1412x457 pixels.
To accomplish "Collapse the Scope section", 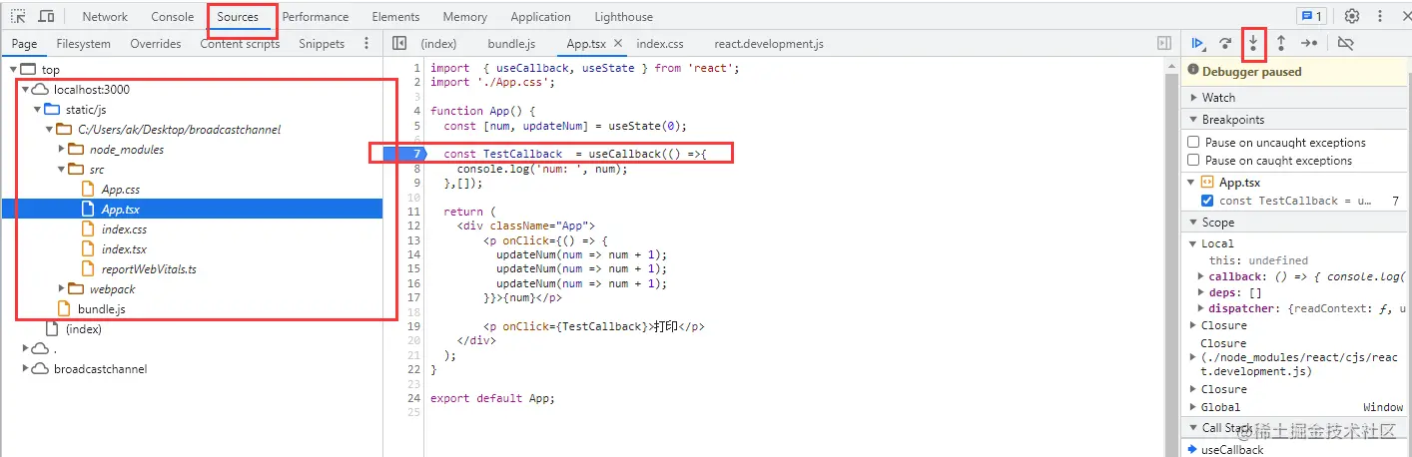I will (1217, 223).
